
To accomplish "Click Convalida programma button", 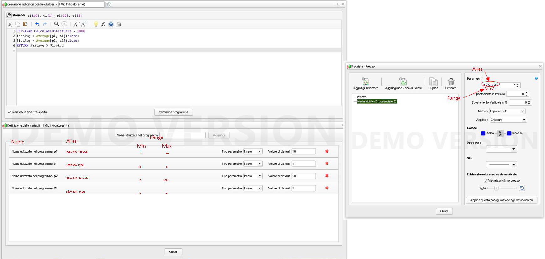I will point(173,112).
